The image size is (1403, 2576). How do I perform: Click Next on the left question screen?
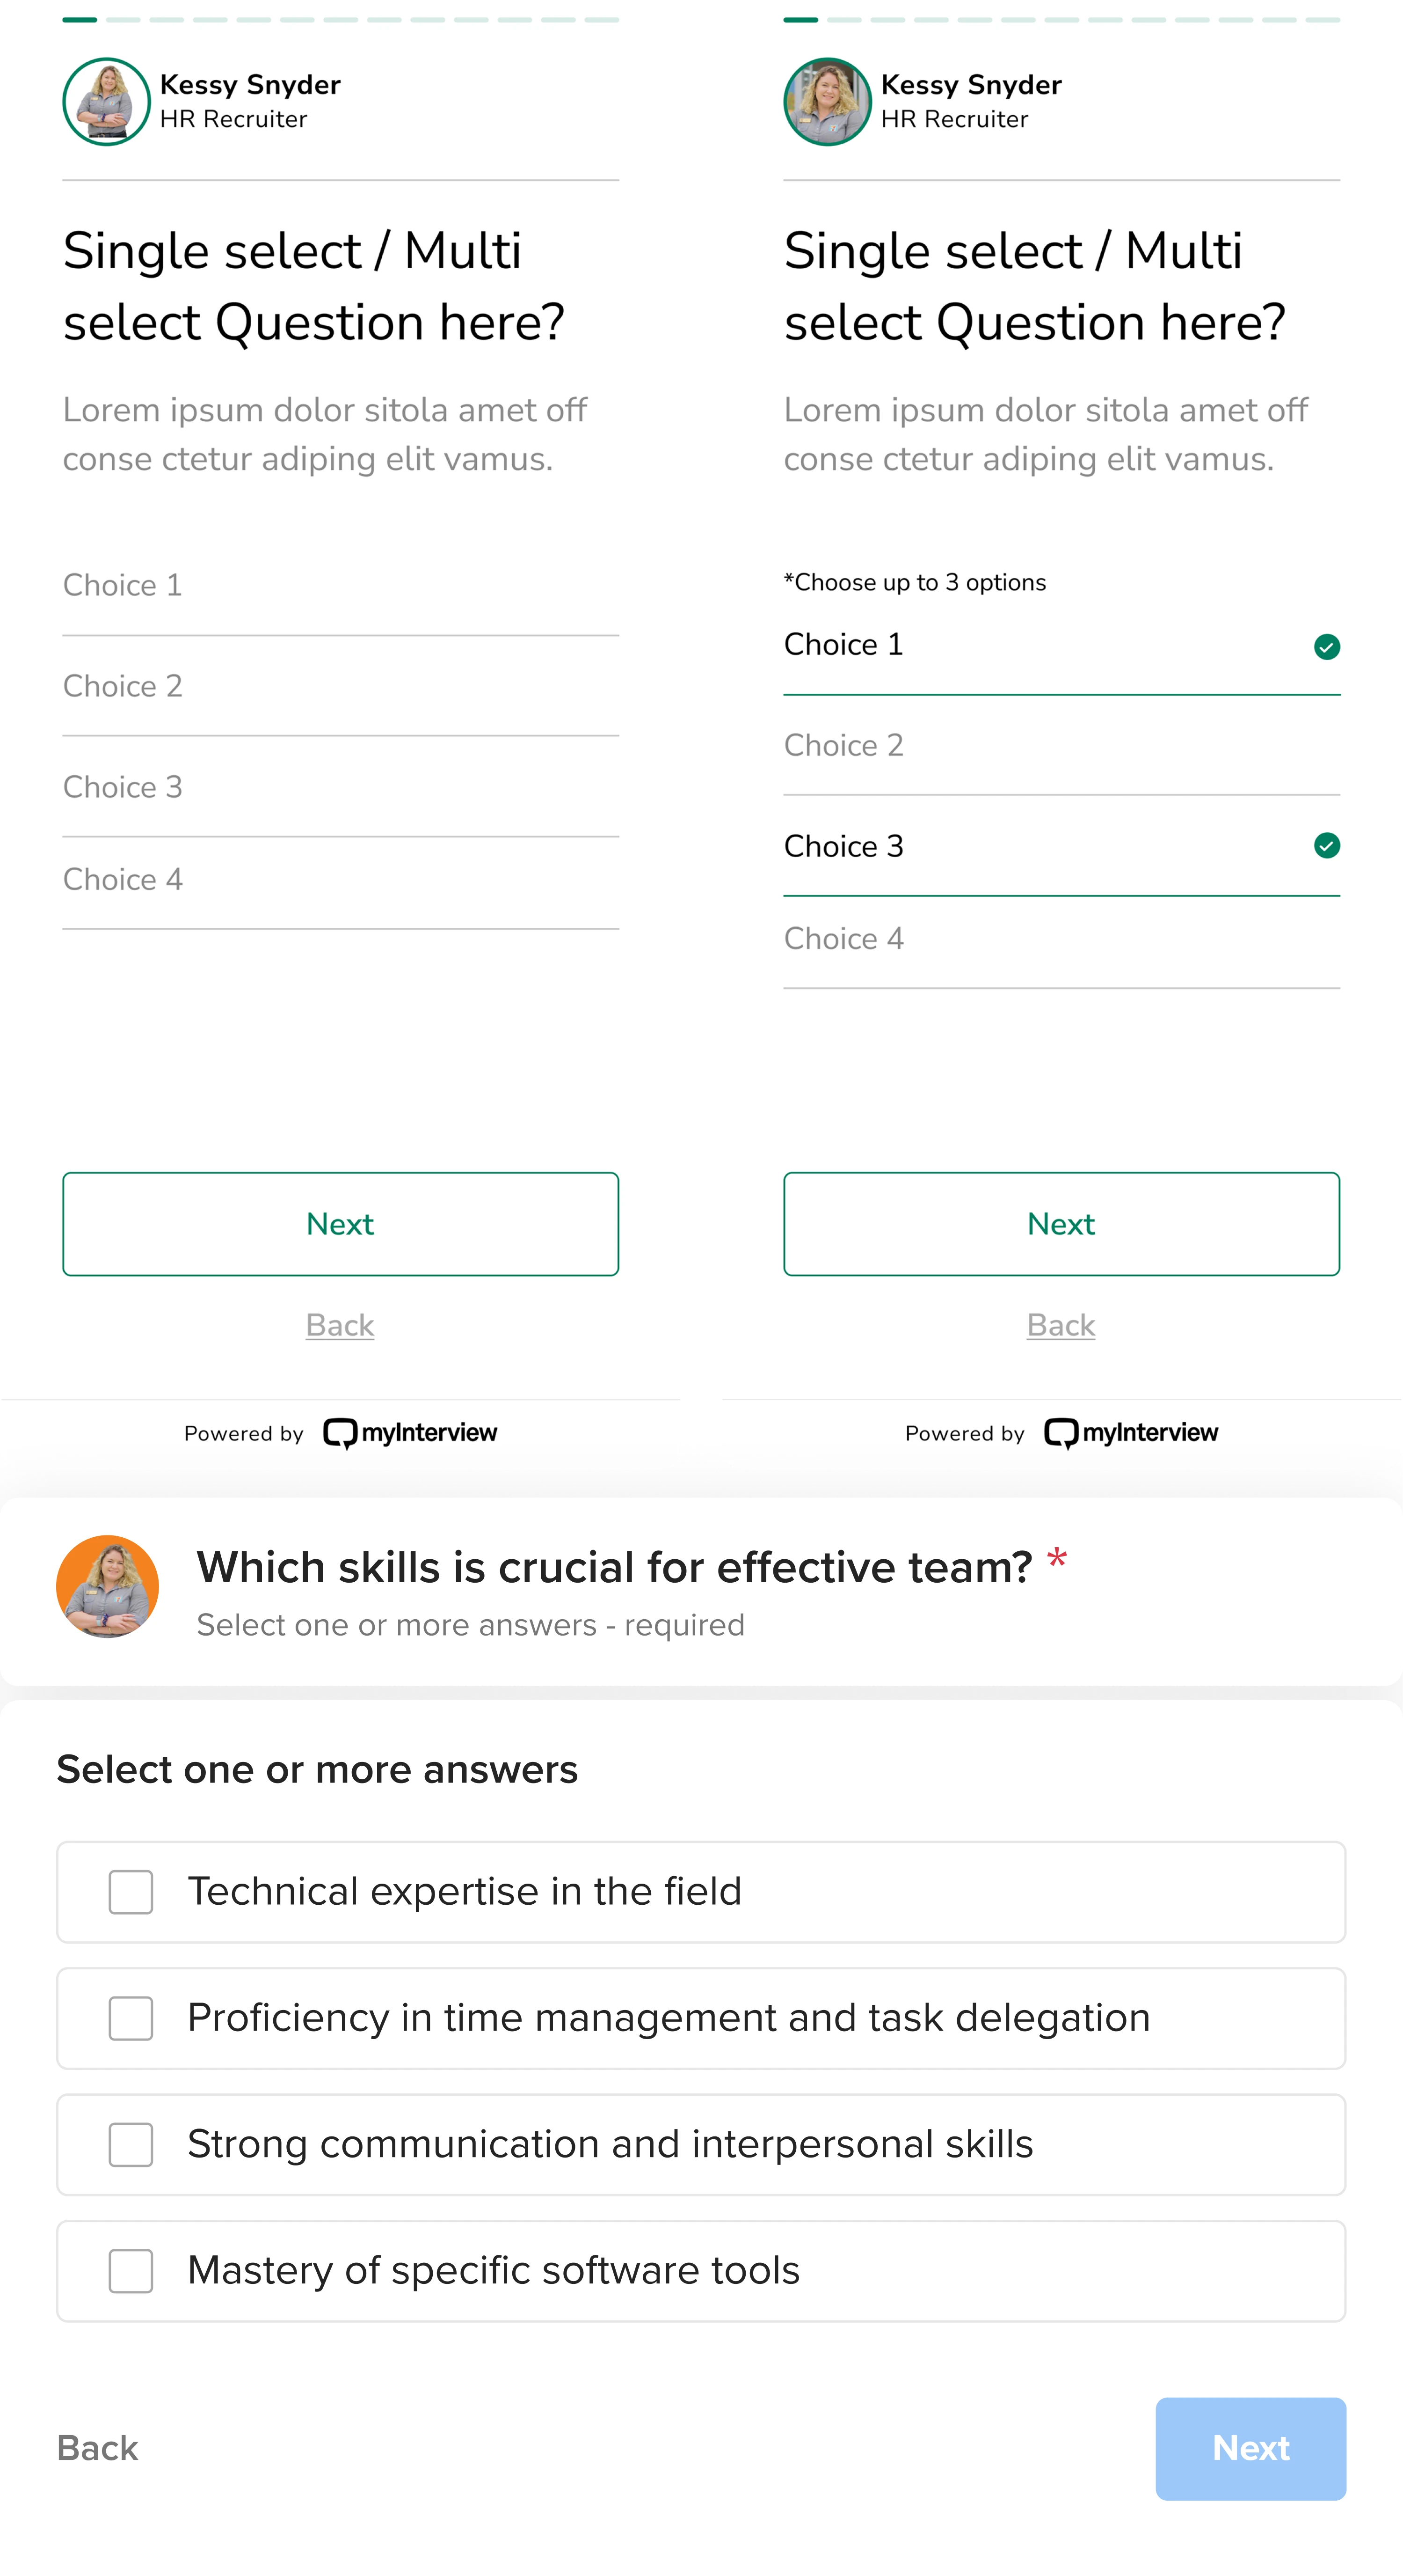(340, 1224)
